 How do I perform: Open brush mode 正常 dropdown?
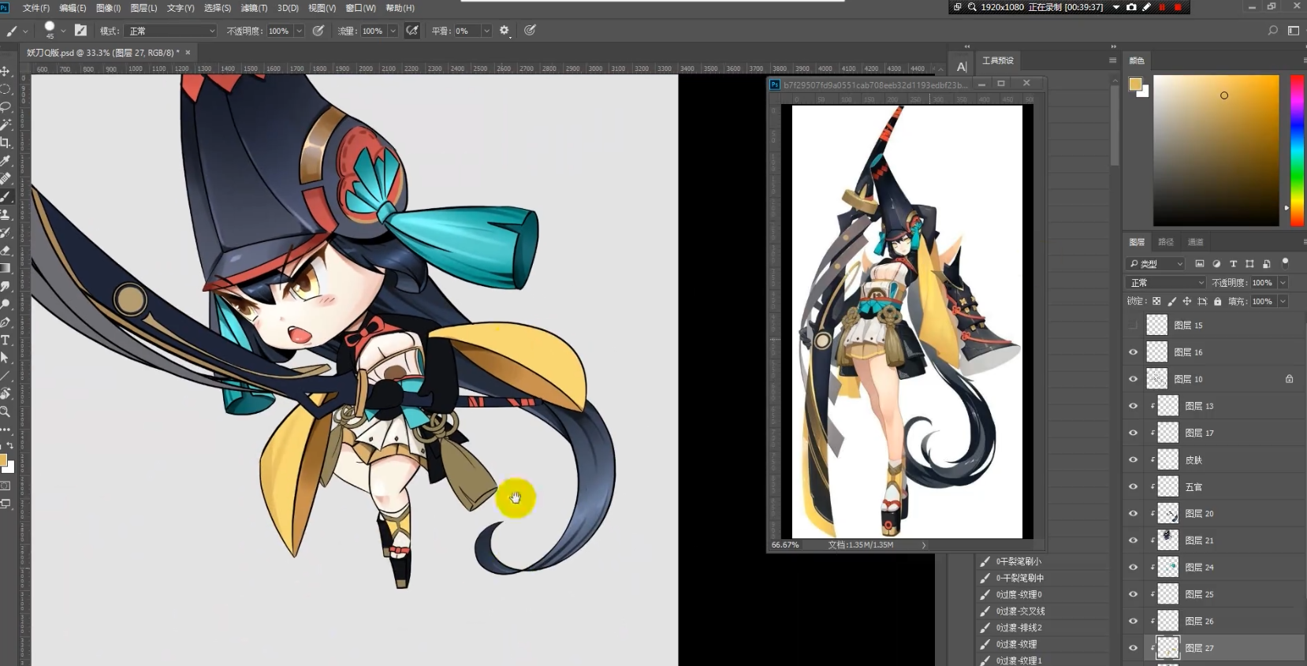(171, 31)
